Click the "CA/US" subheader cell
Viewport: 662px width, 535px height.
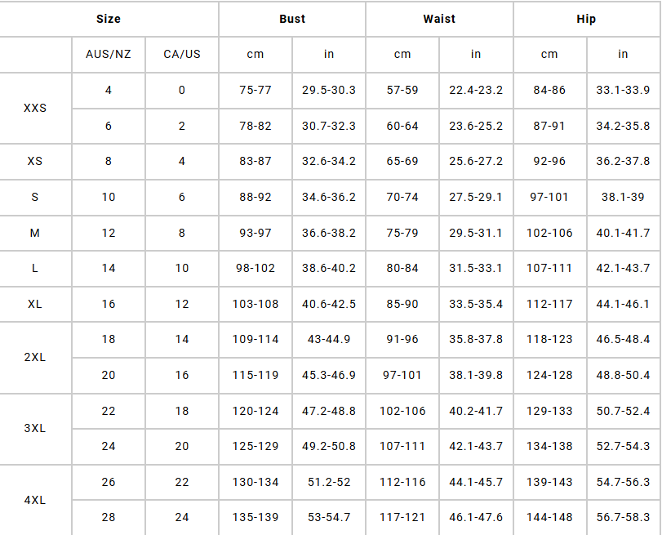(x=182, y=54)
